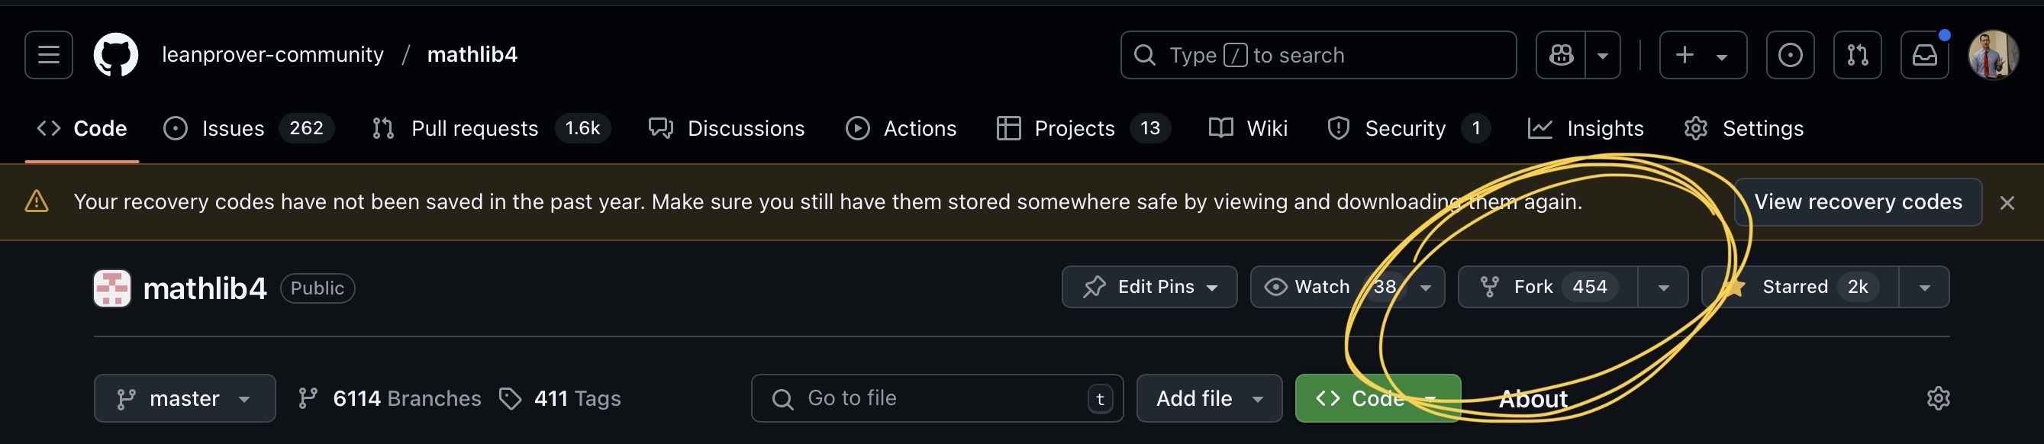Open the Add file dropdown
This screenshot has width=2044, height=444.
pyautogui.click(x=1208, y=398)
